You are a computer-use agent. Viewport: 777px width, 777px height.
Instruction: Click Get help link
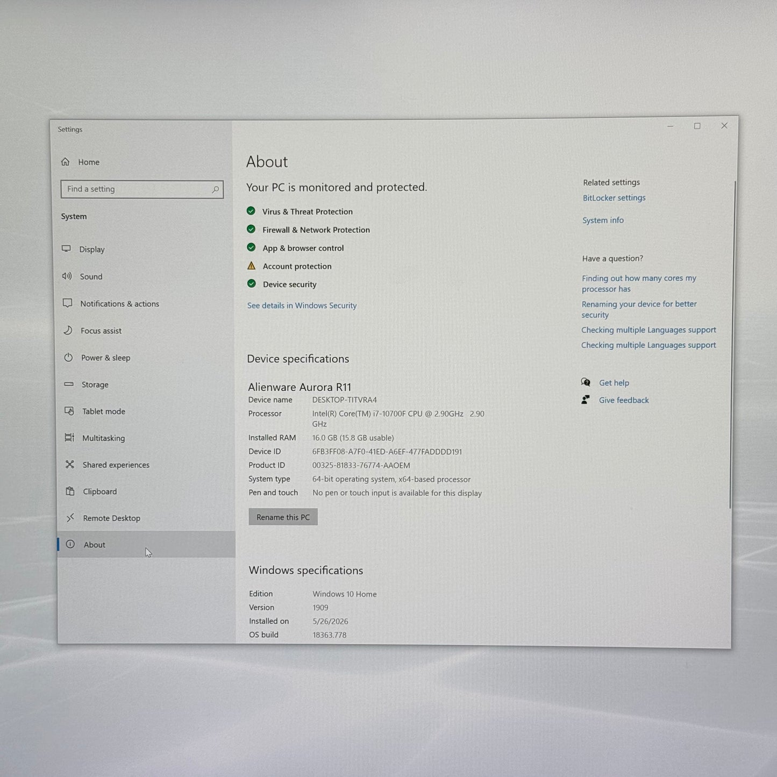click(x=614, y=383)
